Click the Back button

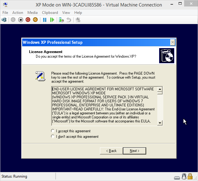pyautogui.click(x=111, y=151)
